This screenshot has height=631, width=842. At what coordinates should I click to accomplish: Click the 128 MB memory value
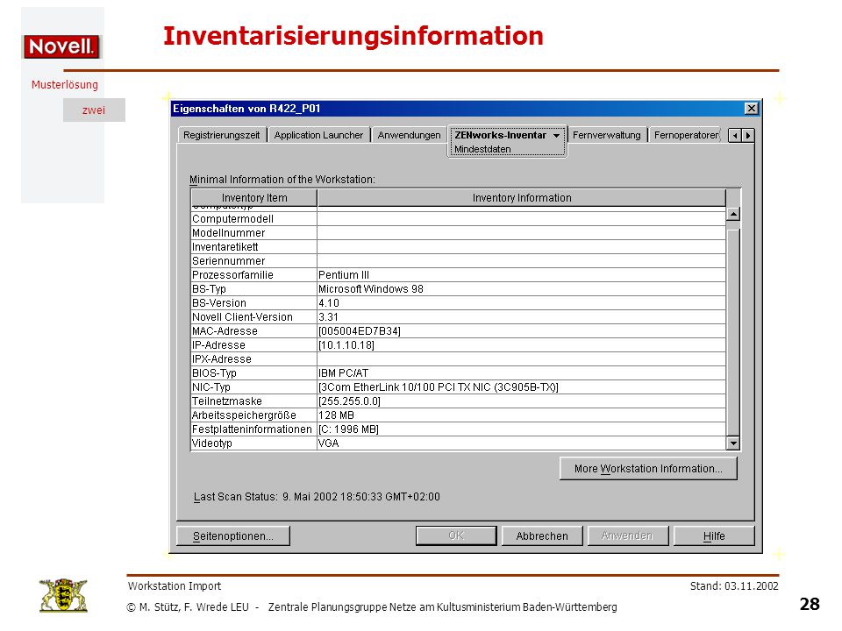coord(336,415)
